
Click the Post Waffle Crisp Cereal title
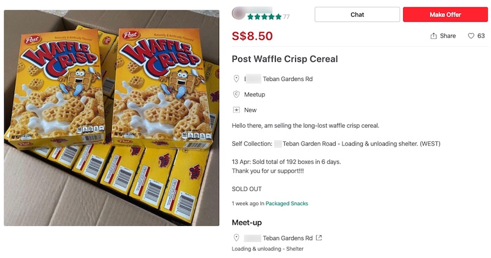click(285, 59)
